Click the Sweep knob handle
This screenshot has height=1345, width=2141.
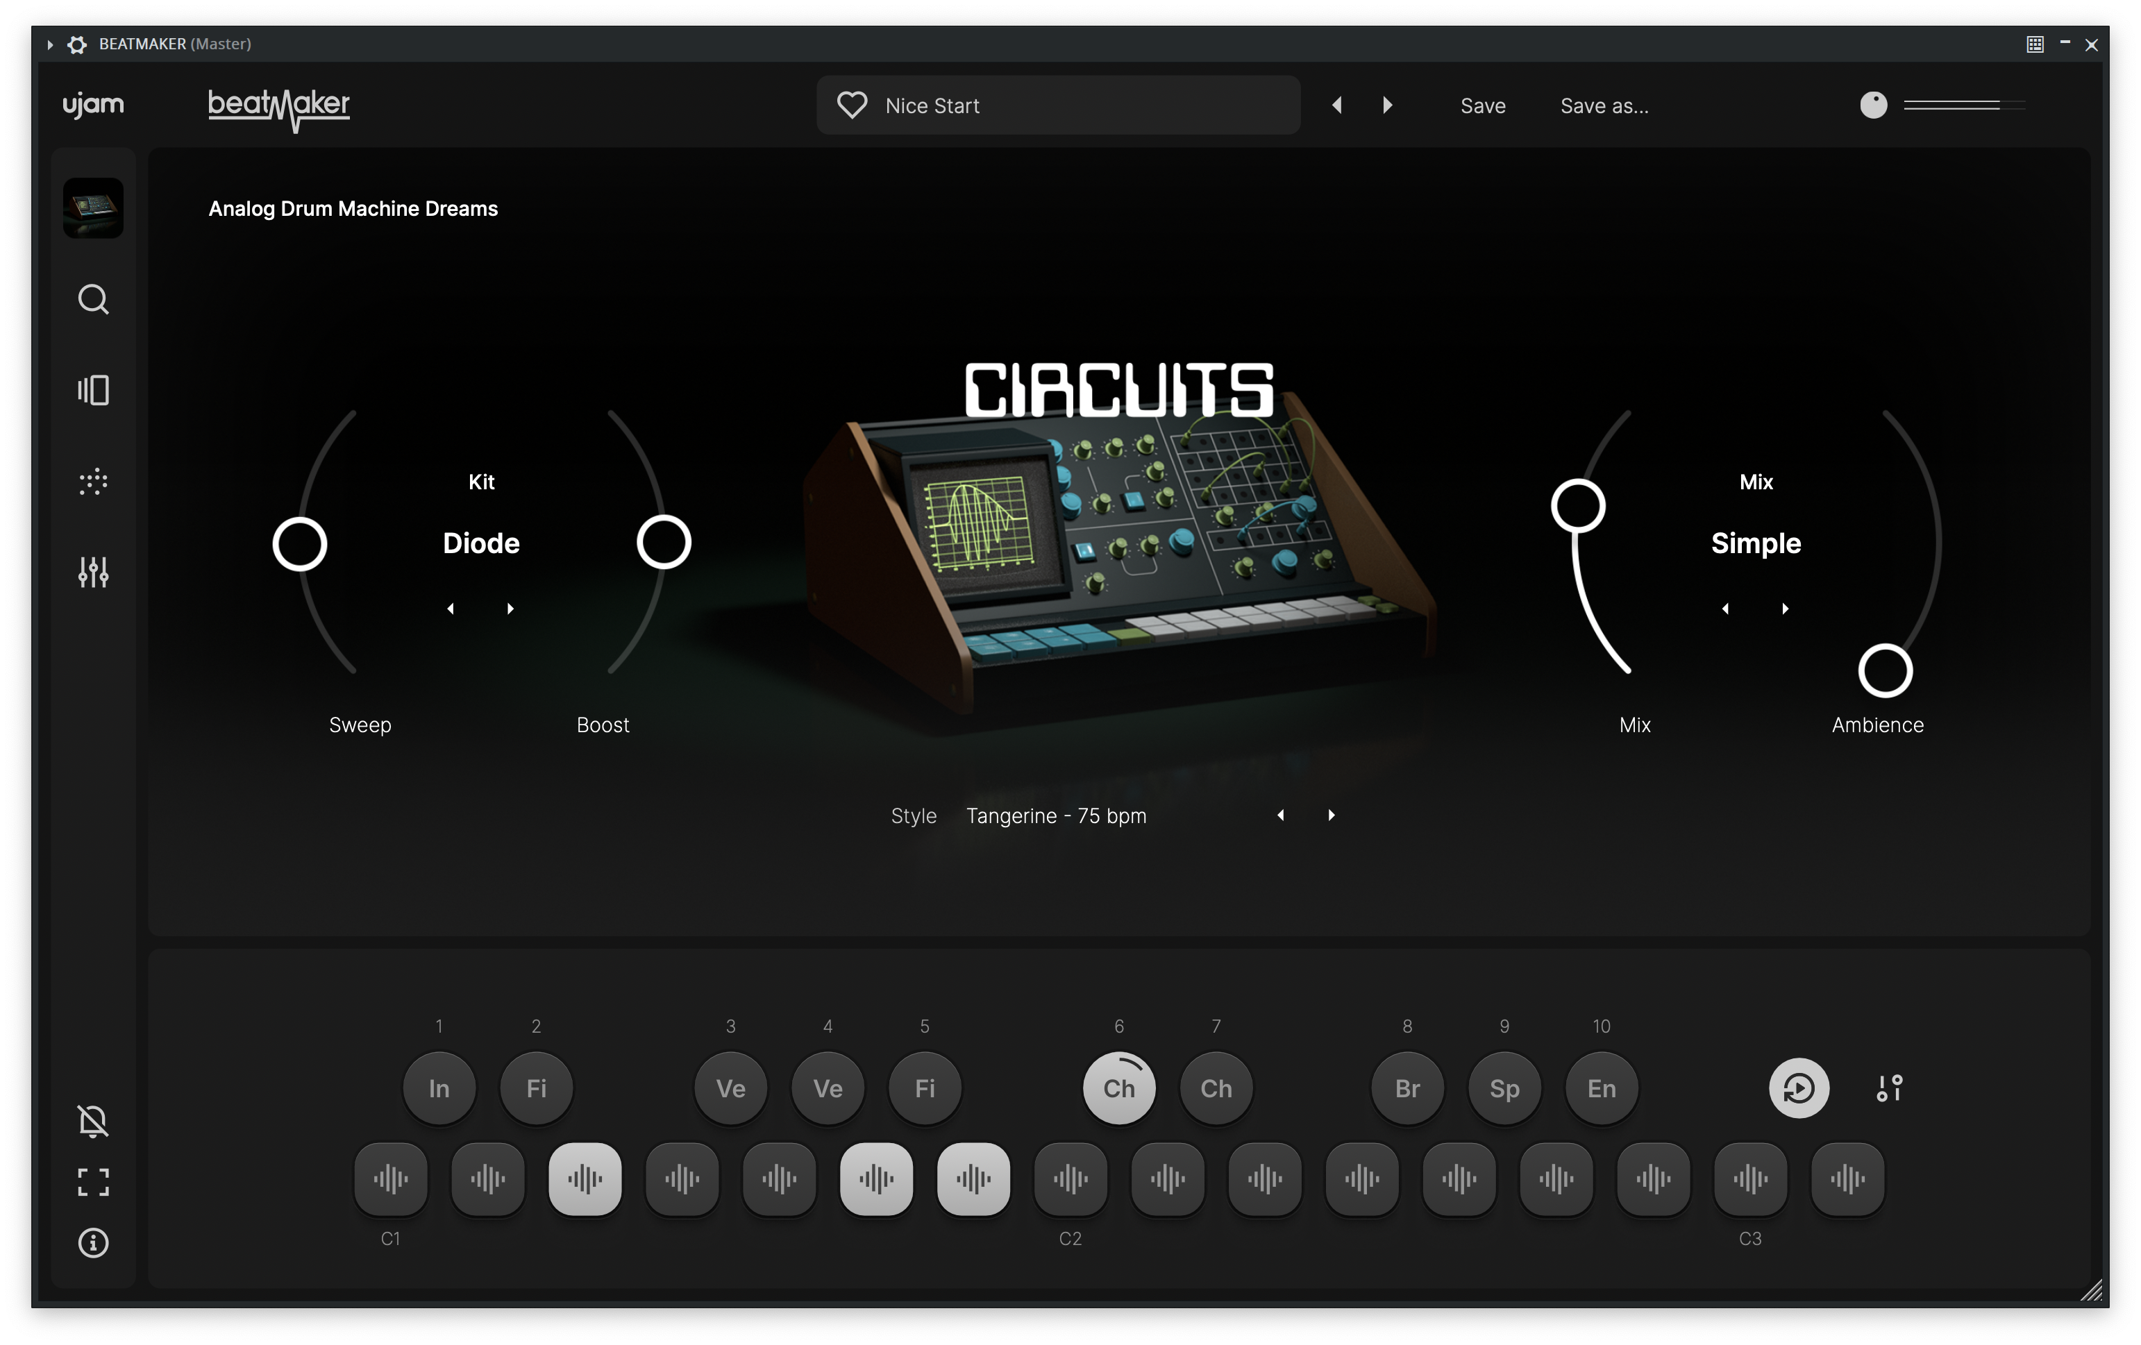click(x=300, y=544)
